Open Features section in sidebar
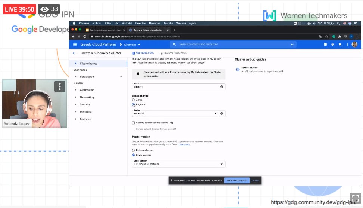363x208 pixels. (x=85, y=119)
